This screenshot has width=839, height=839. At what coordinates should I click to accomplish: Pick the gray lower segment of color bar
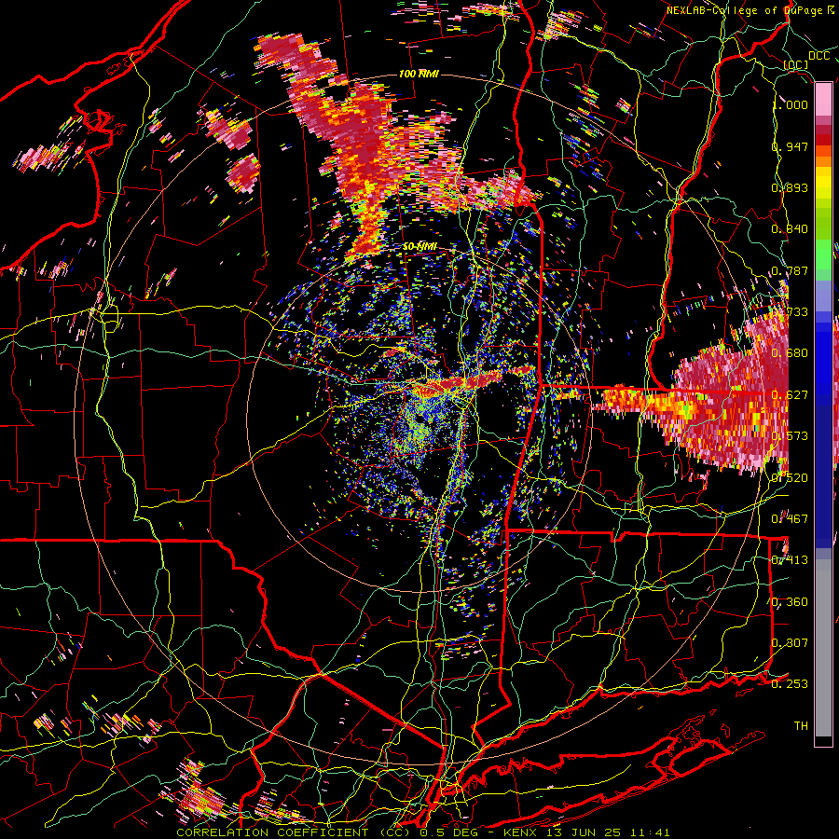(823, 648)
